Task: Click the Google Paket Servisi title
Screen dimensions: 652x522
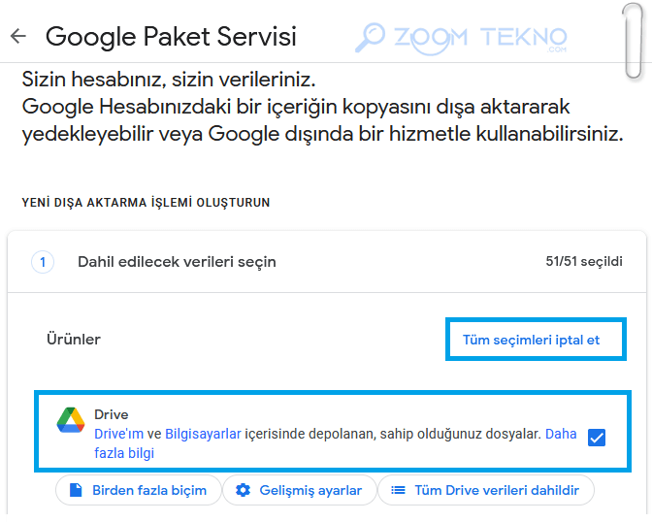Action: [171, 37]
